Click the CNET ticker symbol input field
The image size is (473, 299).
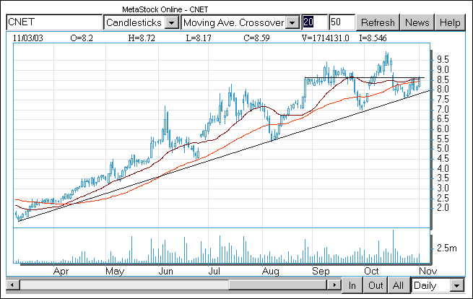coord(54,22)
